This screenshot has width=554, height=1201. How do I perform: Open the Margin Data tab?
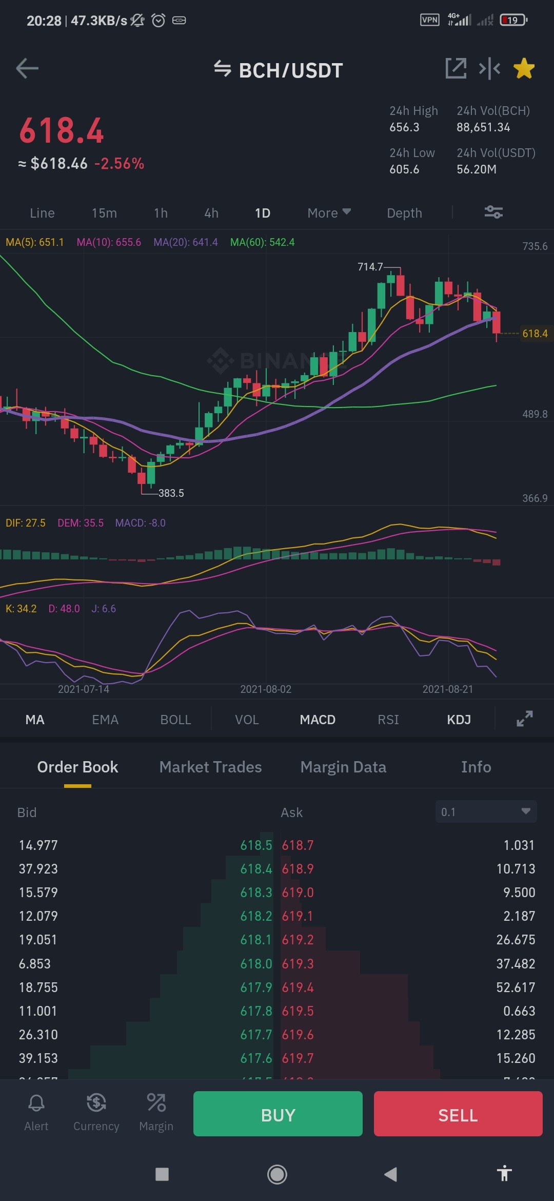tap(343, 767)
